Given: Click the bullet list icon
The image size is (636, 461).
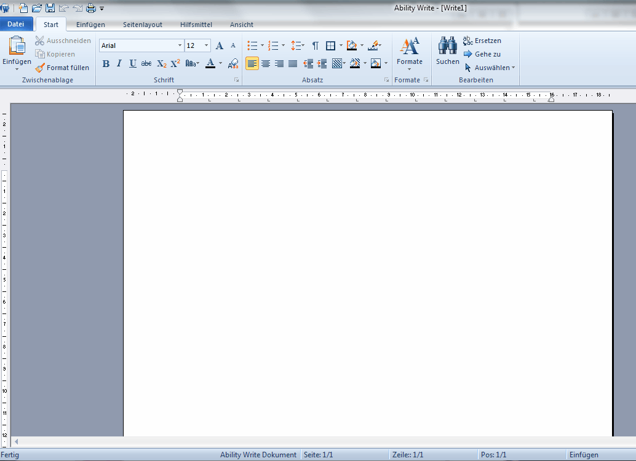Looking at the screenshot, I should tap(252, 45).
